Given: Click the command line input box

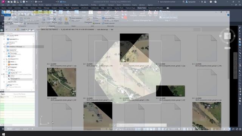Looking at the screenshot, I should pos(141,125).
